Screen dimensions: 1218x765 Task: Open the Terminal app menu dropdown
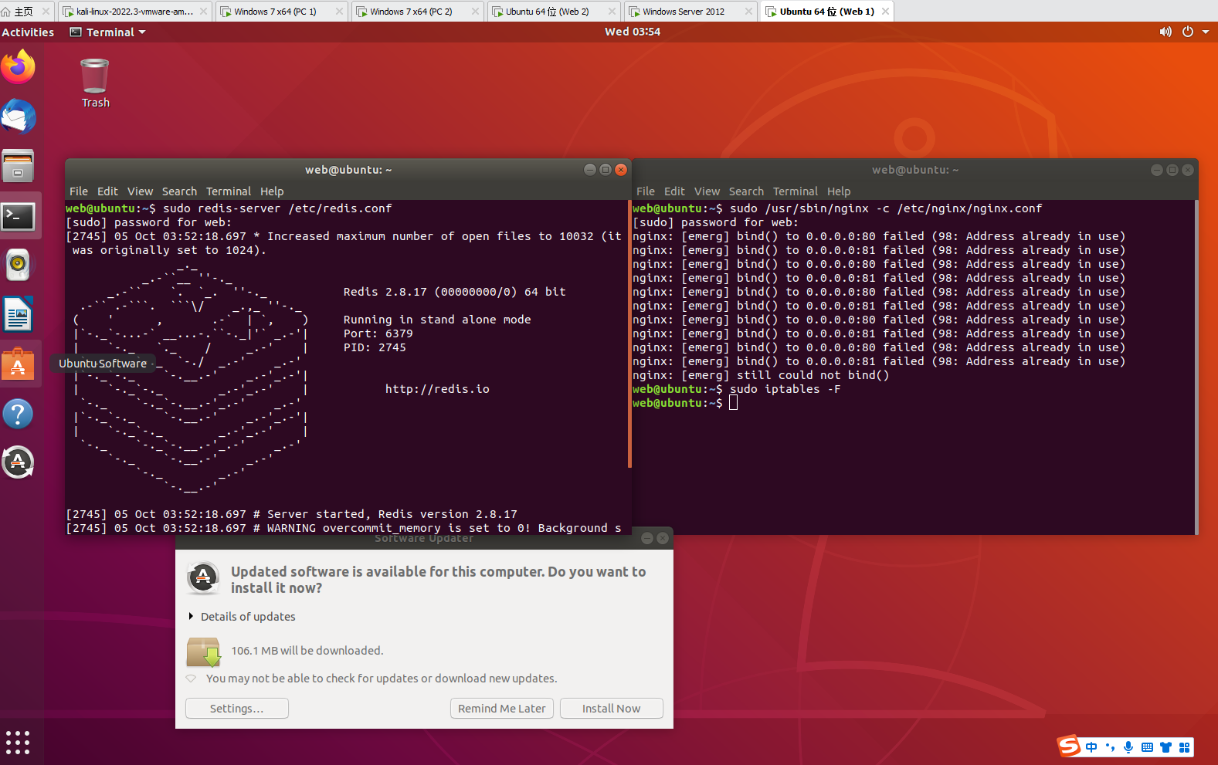pyautogui.click(x=108, y=32)
